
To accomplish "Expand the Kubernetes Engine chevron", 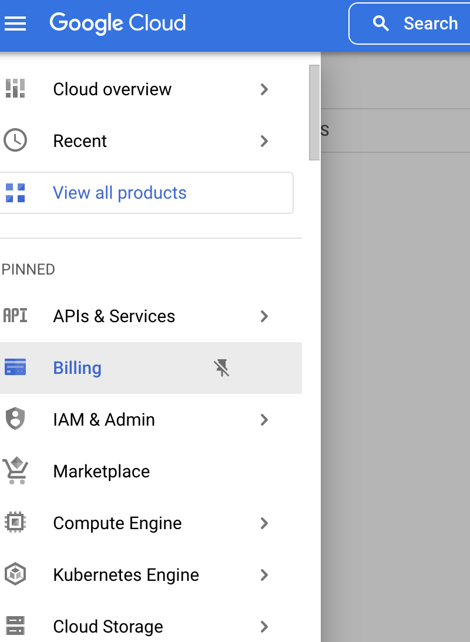I will pyautogui.click(x=264, y=575).
